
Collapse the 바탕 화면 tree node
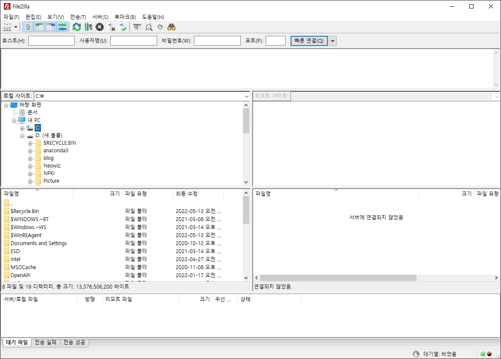pos(6,105)
